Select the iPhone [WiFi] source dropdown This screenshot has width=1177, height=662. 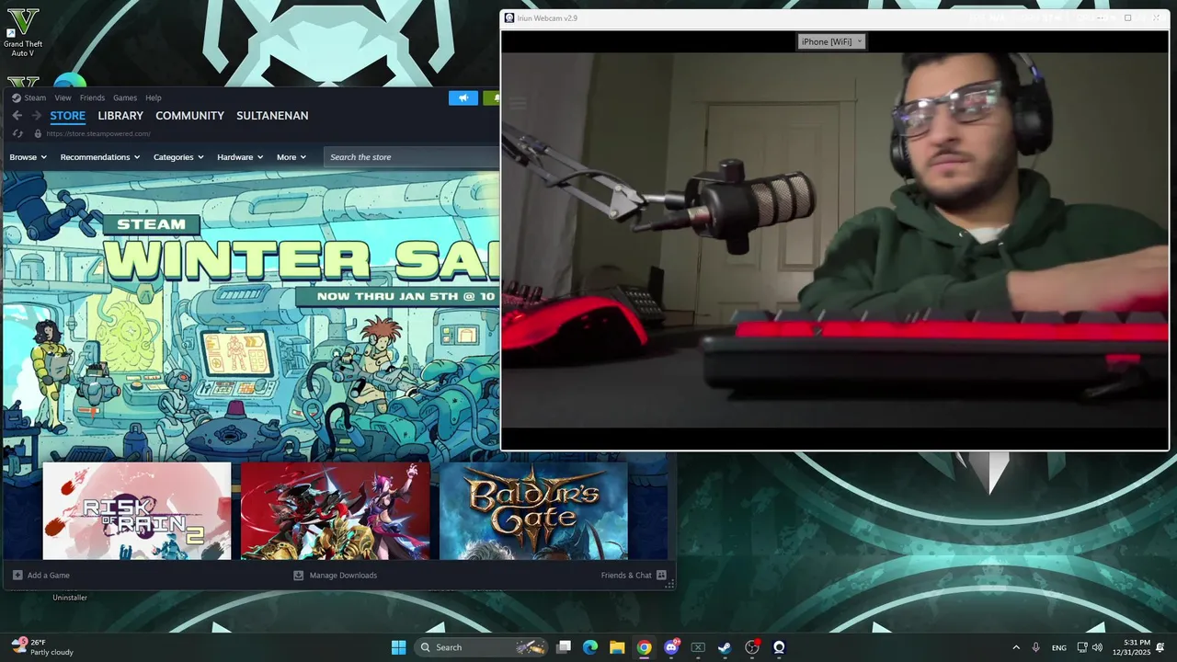pyautogui.click(x=831, y=41)
